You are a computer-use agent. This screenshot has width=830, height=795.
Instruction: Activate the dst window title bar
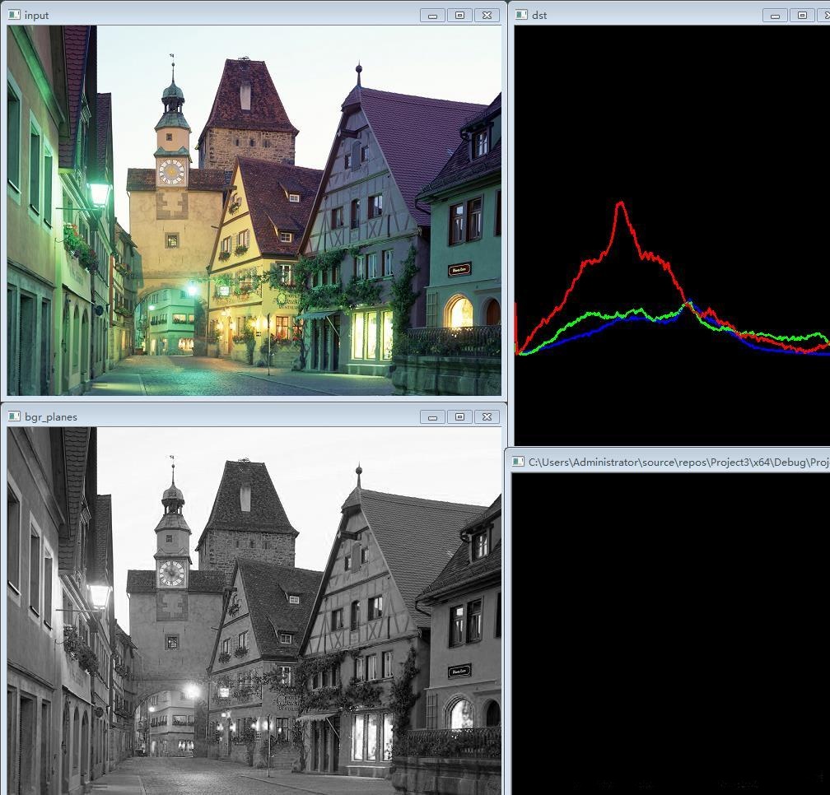click(642, 15)
